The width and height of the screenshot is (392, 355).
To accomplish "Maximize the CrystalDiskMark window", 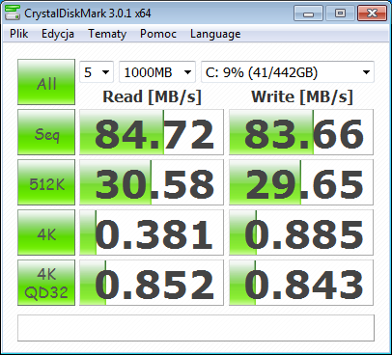I will pyautogui.click(x=340, y=14).
